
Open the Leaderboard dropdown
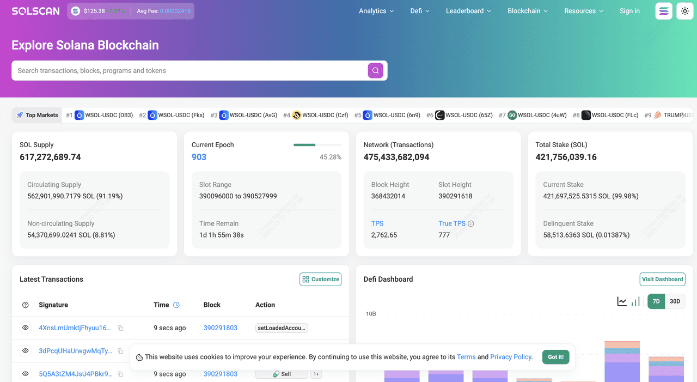click(468, 11)
